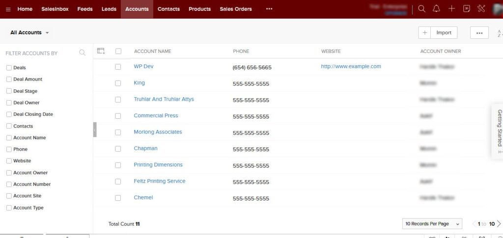Open the Morlong Associates account
Image resolution: width=503 pixels, height=238 pixels.
click(x=158, y=132)
